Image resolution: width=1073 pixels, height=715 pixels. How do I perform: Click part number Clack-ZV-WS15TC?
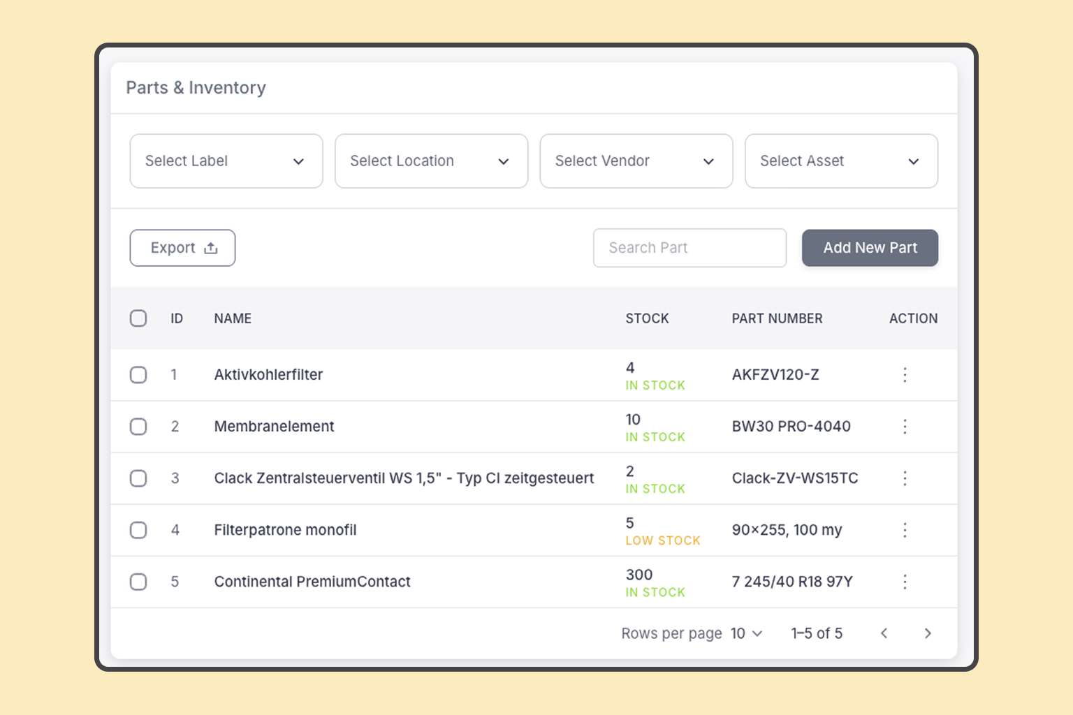tap(795, 478)
